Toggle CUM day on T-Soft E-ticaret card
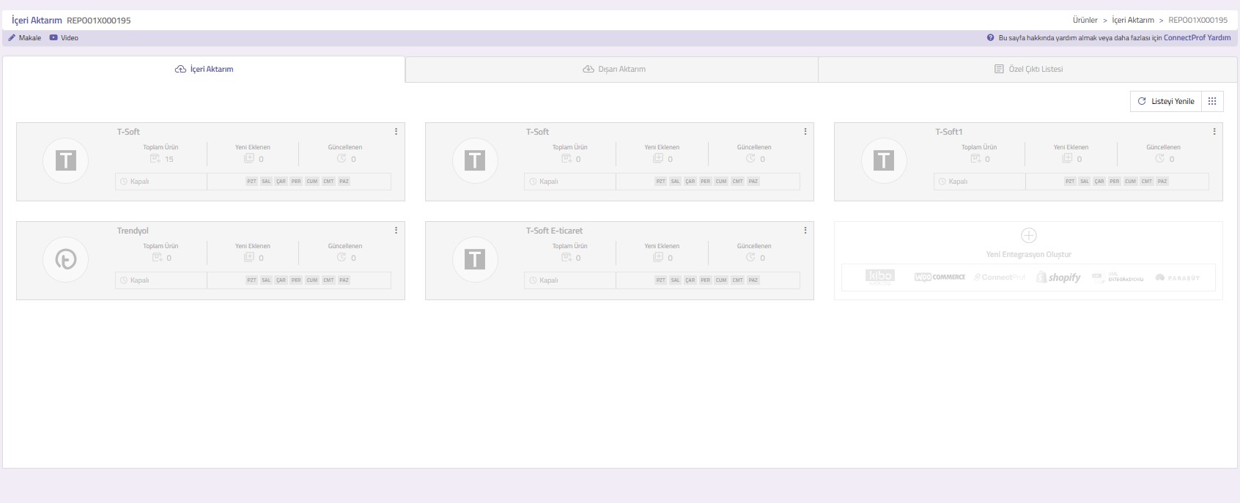 721,280
